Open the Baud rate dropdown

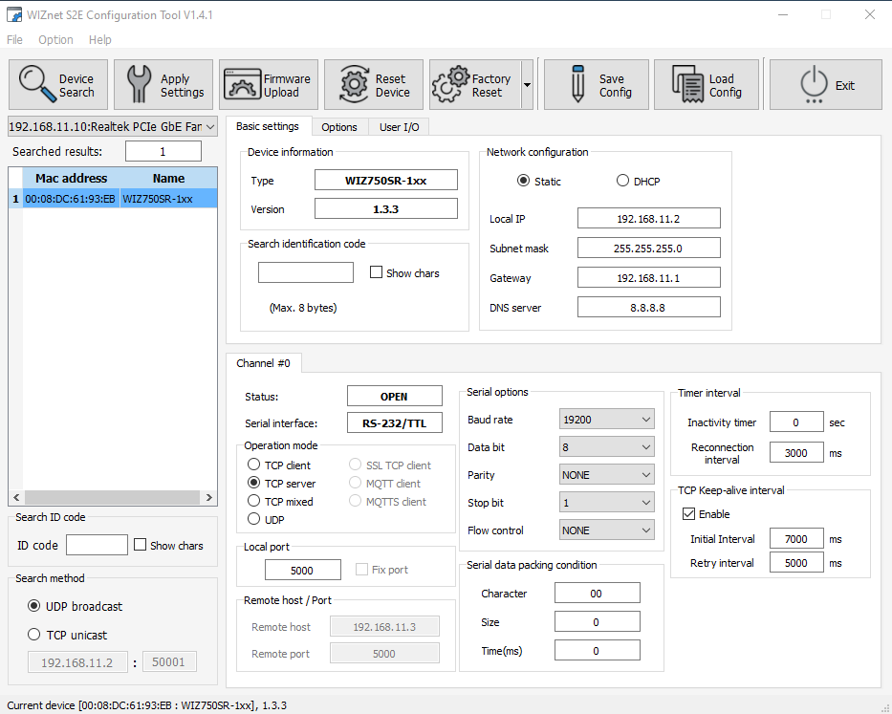click(606, 420)
